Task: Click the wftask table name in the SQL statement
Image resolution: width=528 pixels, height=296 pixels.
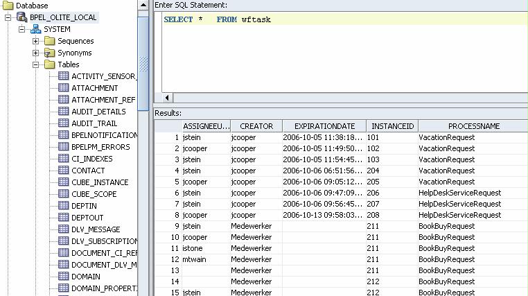Action: 256,19
